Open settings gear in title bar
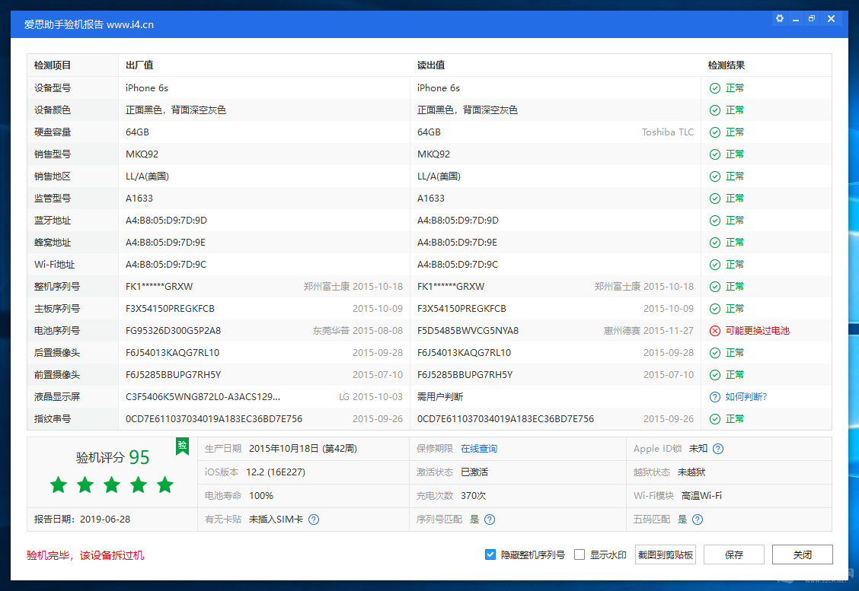This screenshot has width=859, height=591. [780, 18]
